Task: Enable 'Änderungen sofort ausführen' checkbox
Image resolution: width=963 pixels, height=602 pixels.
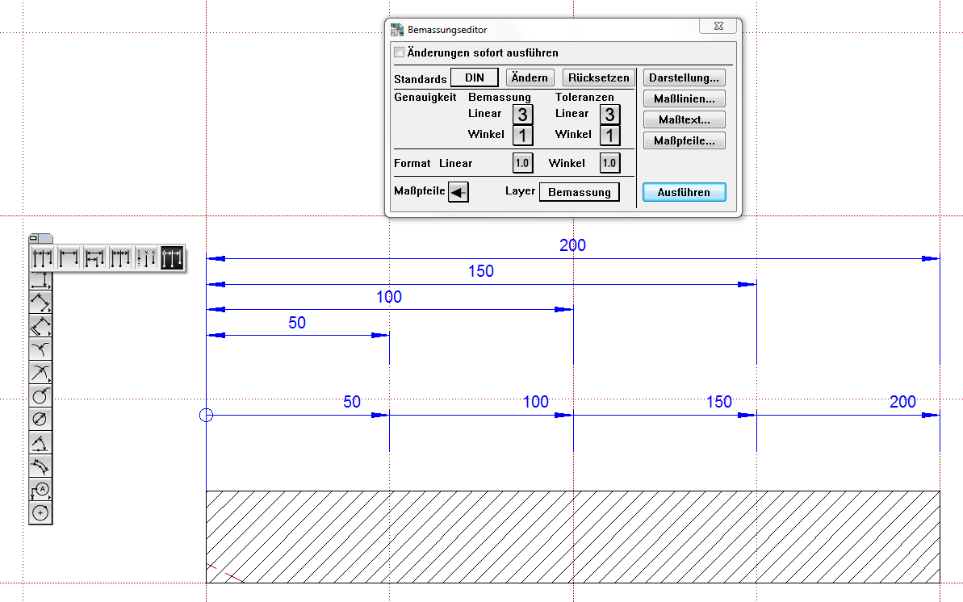Action: 399,53
